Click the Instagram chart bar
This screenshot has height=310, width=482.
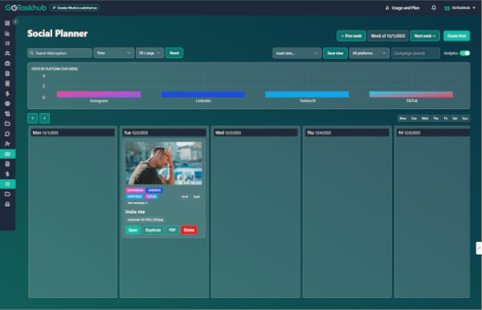pos(99,94)
